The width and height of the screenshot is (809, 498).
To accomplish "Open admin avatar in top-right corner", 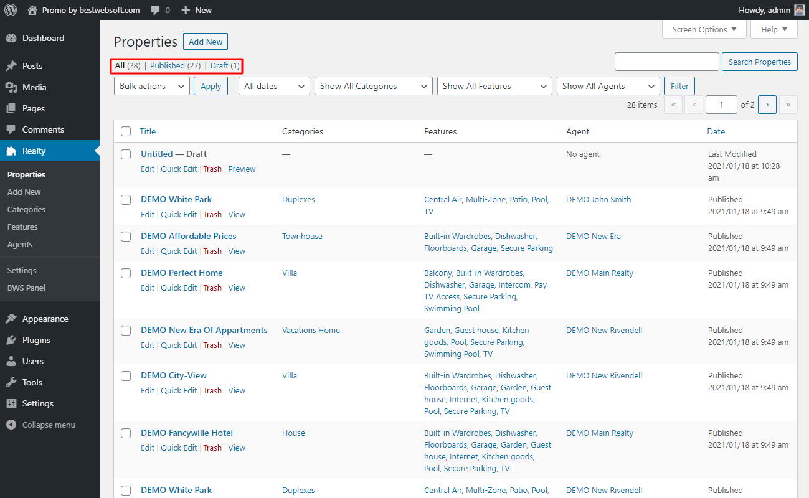I will coord(800,10).
